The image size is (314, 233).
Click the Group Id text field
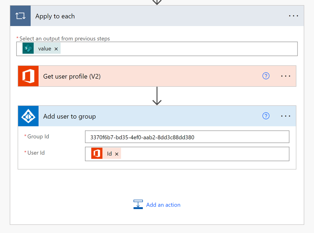[187, 137]
